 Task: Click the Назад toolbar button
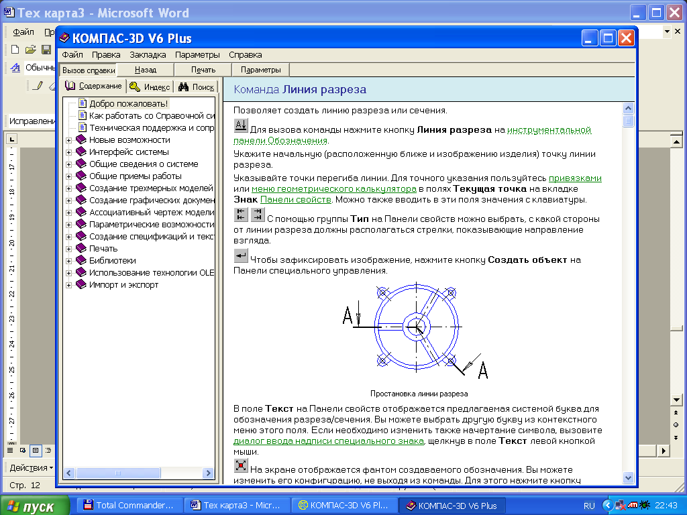tap(146, 70)
